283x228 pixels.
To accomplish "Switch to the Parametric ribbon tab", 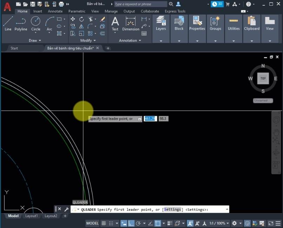I will coord(77,11).
